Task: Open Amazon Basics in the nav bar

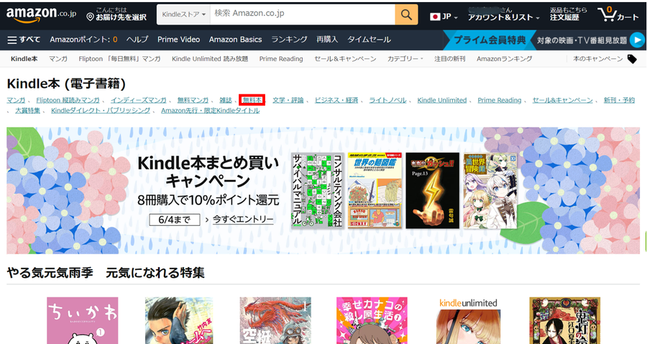Action: click(235, 40)
